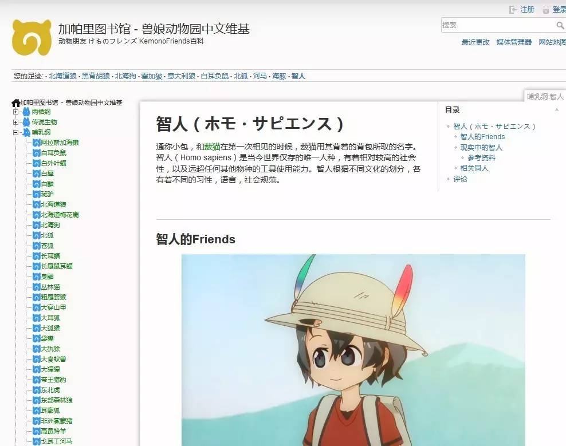Click the home icon in sidebar tree
The width and height of the screenshot is (566, 446).
point(15,103)
